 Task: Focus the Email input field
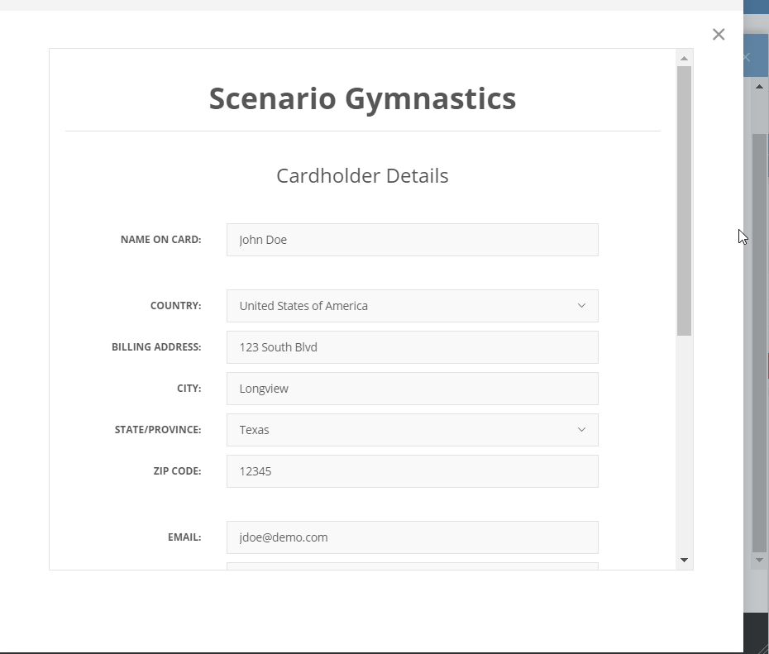(413, 537)
